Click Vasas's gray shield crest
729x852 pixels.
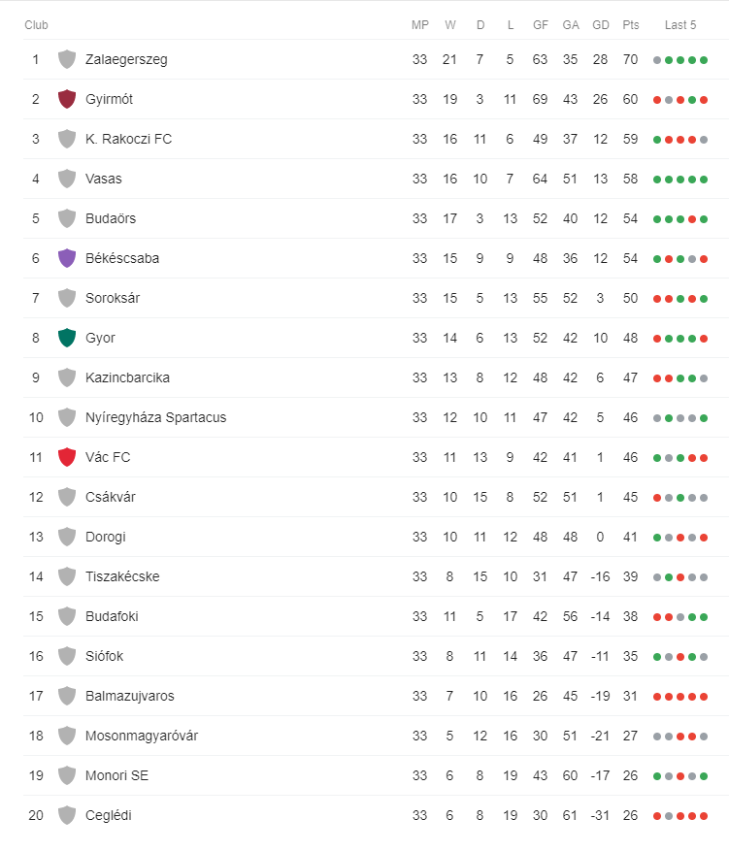click(67, 179)
